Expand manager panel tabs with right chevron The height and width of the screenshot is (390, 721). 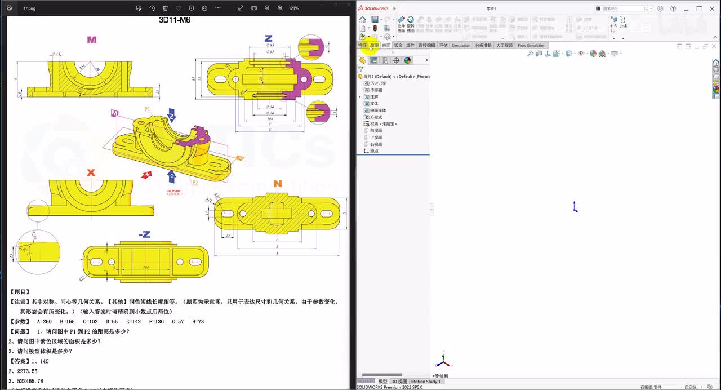(x=426, y=60)
